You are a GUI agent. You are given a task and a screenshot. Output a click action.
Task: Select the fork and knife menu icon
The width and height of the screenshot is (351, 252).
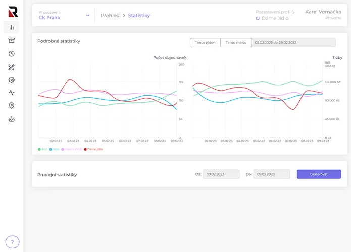(x=12, y=67)
